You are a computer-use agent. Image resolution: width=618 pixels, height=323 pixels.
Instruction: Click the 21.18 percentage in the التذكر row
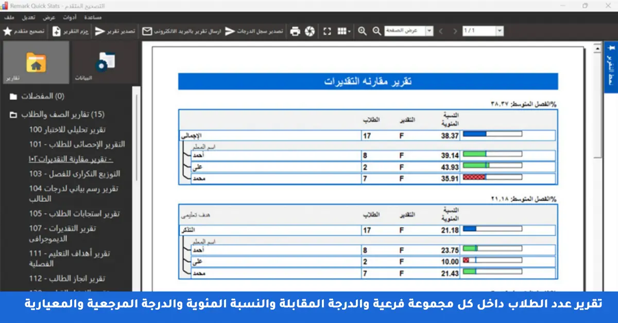click(x=449, y=230)
